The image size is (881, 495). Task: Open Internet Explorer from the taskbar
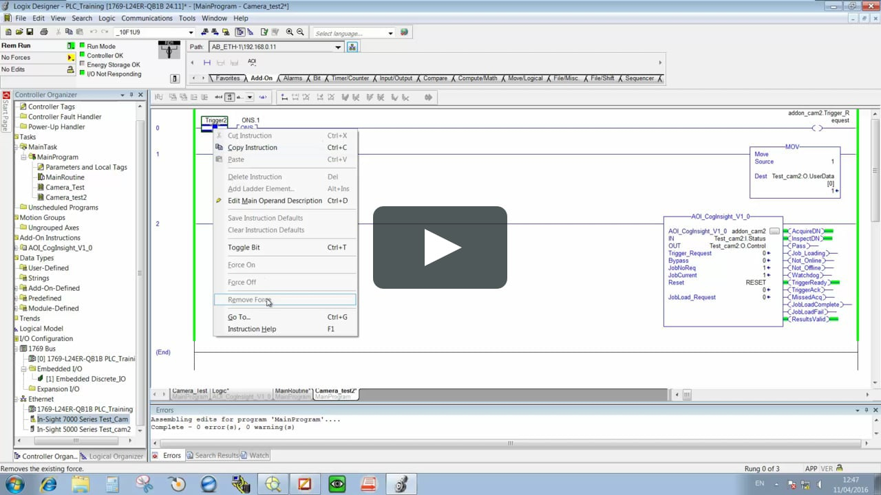(48, 484)
